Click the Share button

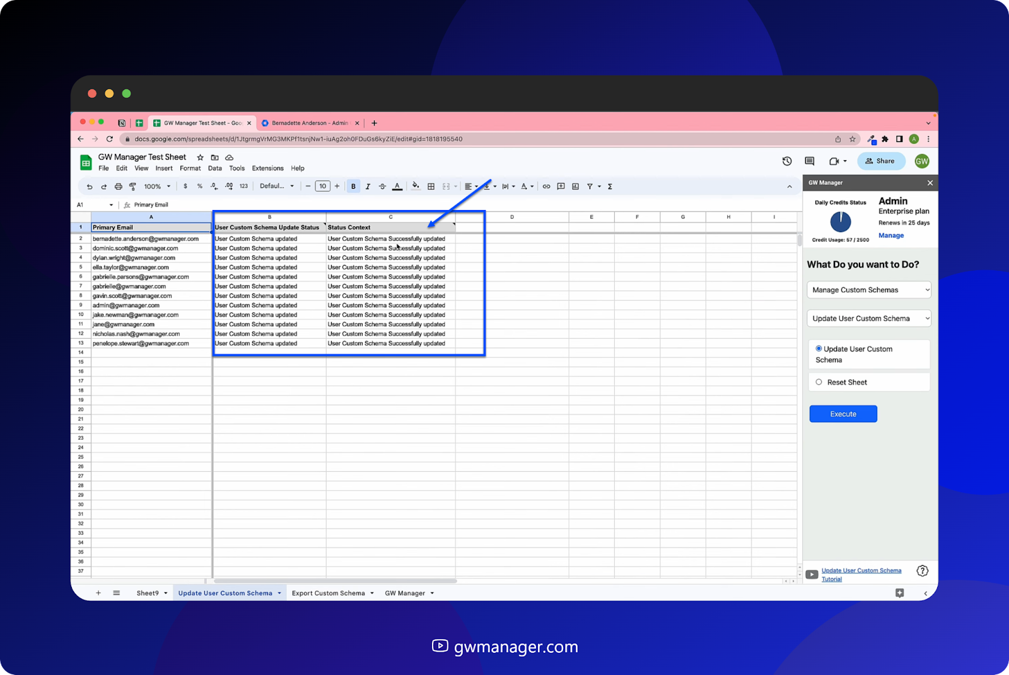click(881, 161)
